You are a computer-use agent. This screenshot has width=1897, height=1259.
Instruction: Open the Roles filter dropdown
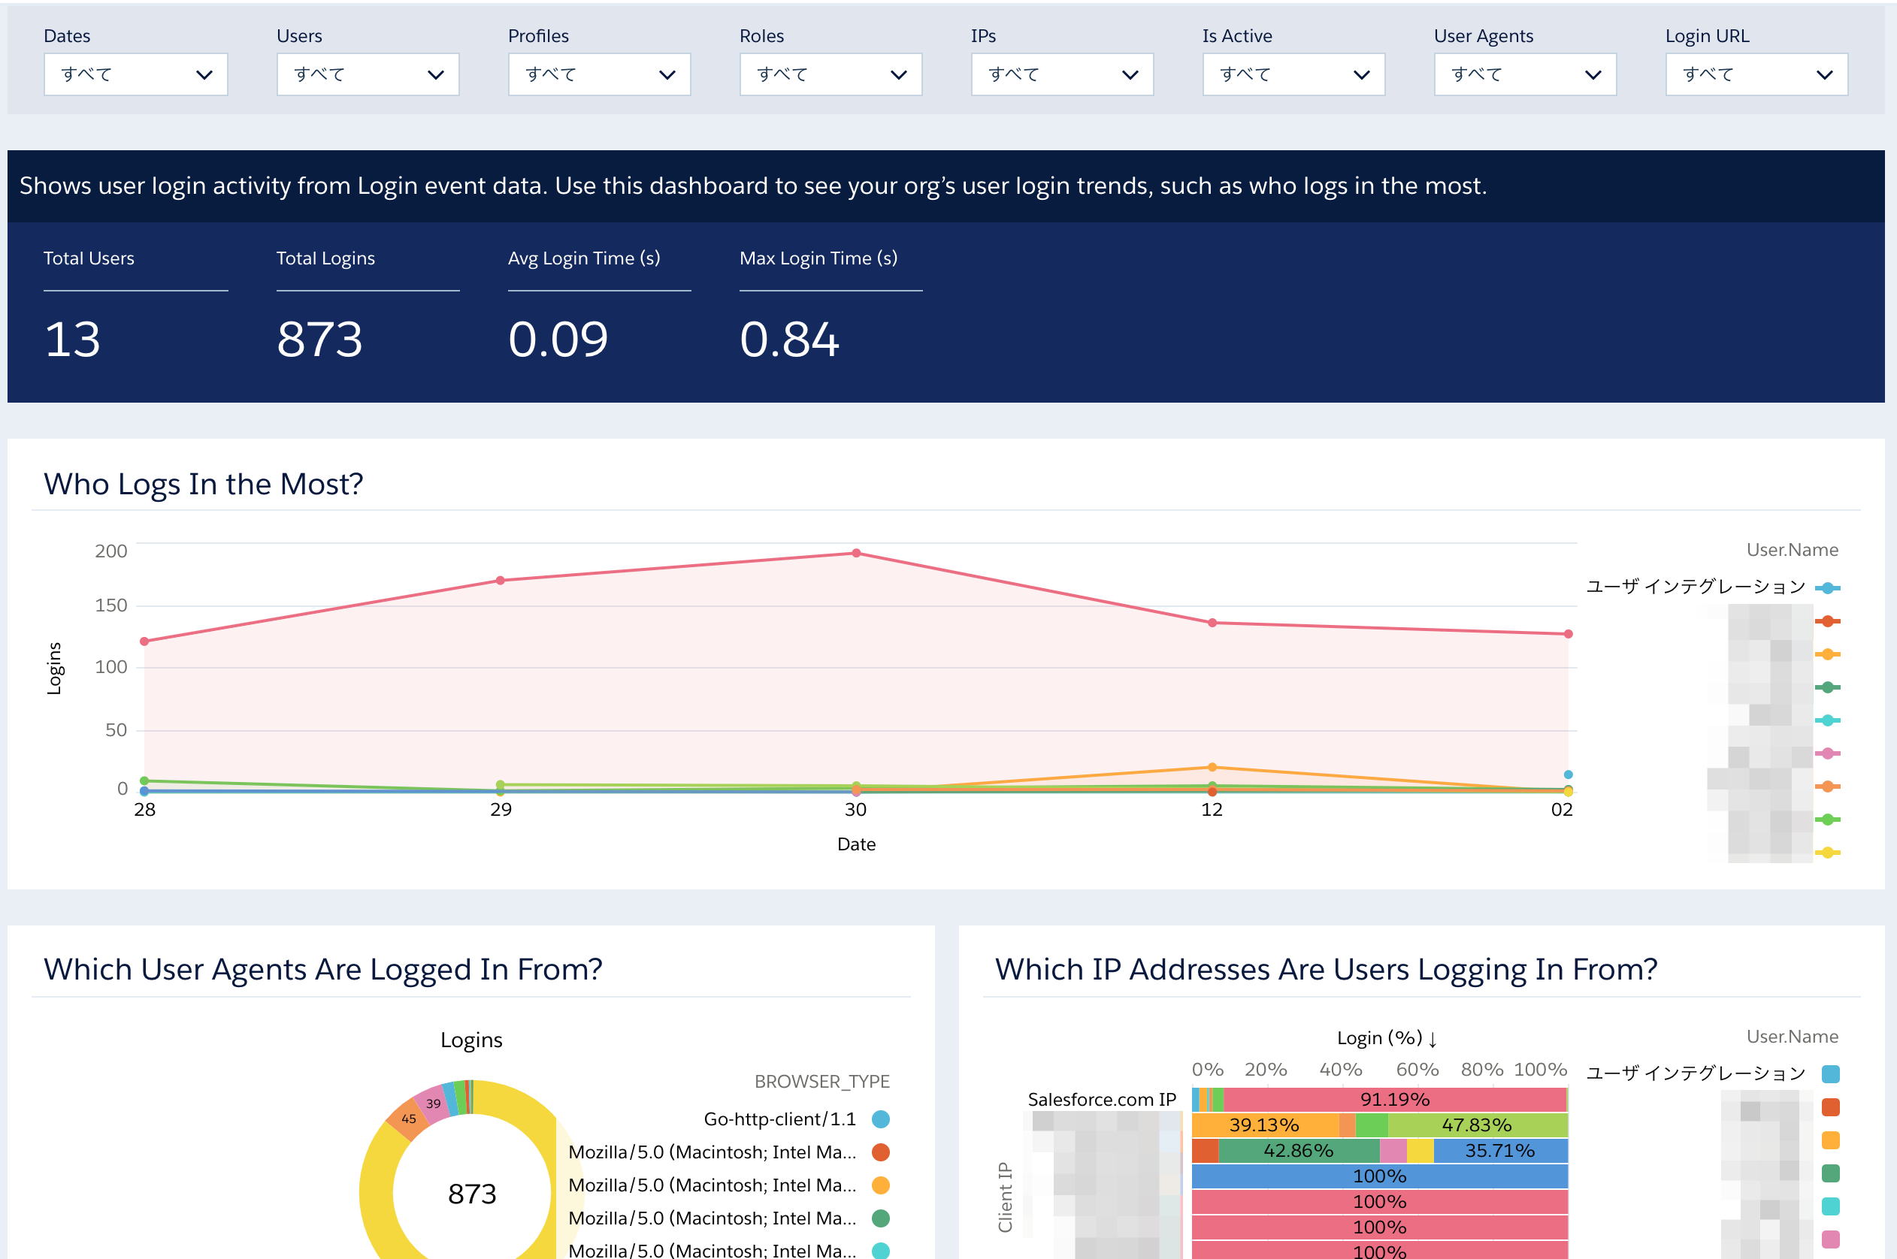click(x=831, y=74)
